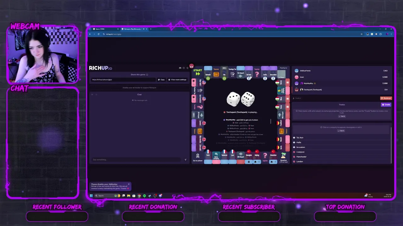Click the Go to prison corner tile

pyautogui.click(x=198, y=158)
